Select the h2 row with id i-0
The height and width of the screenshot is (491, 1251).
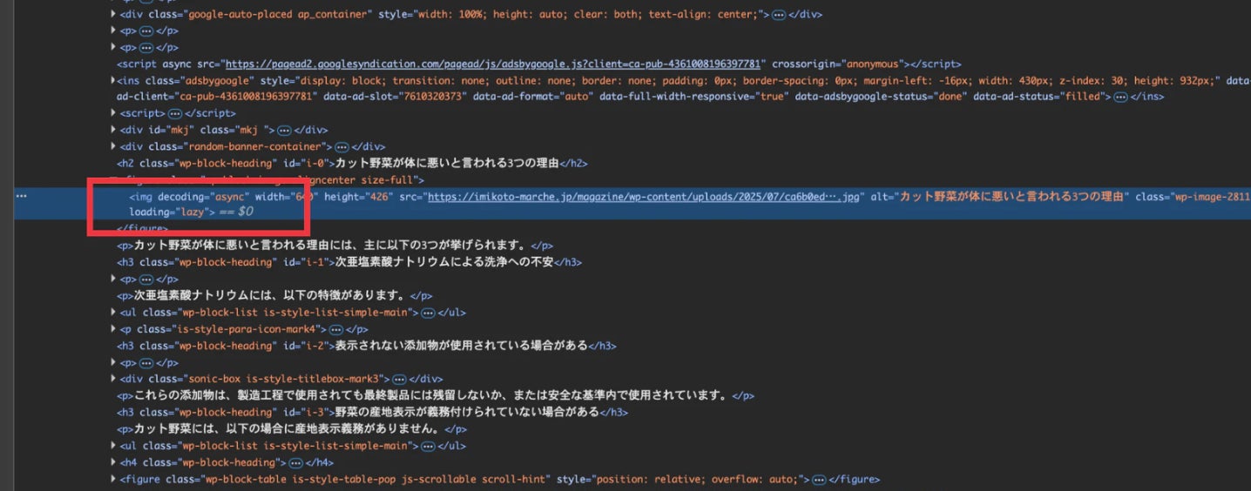click(x=353, y=163)
